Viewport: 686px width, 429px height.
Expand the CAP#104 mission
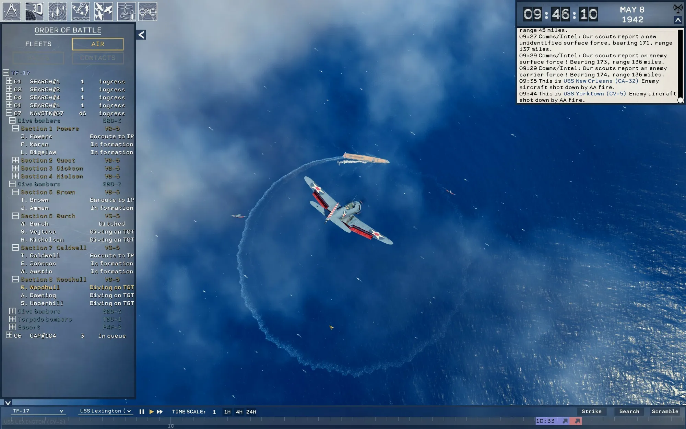click(9, 335)
